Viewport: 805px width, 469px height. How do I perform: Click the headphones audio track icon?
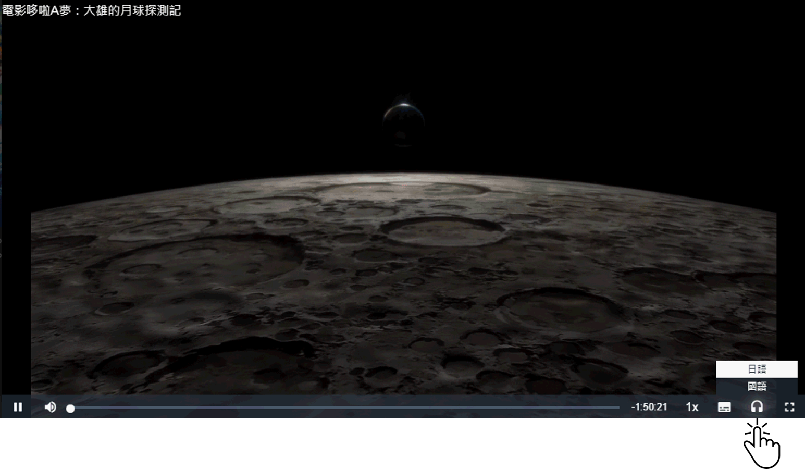(x=757, y=407)
